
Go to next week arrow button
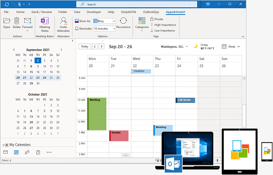[x=101, y=46]
